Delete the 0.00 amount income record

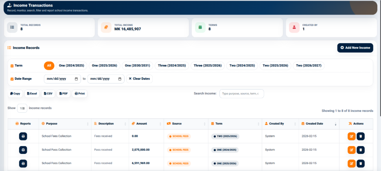tap(361, 136)
